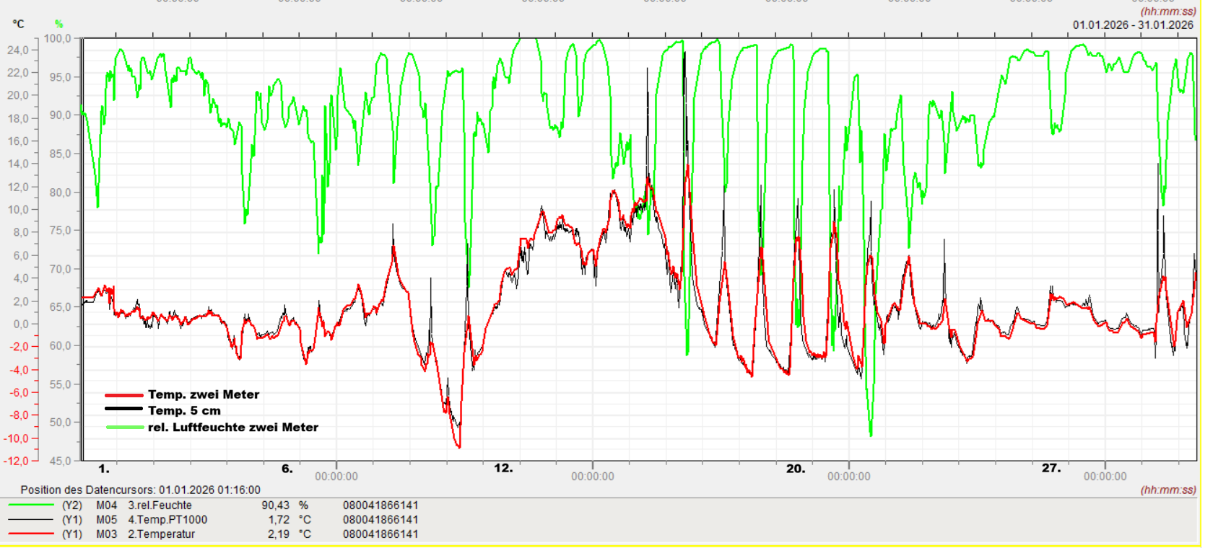Click the green rel. Luftfeuchte legend line

123,427
